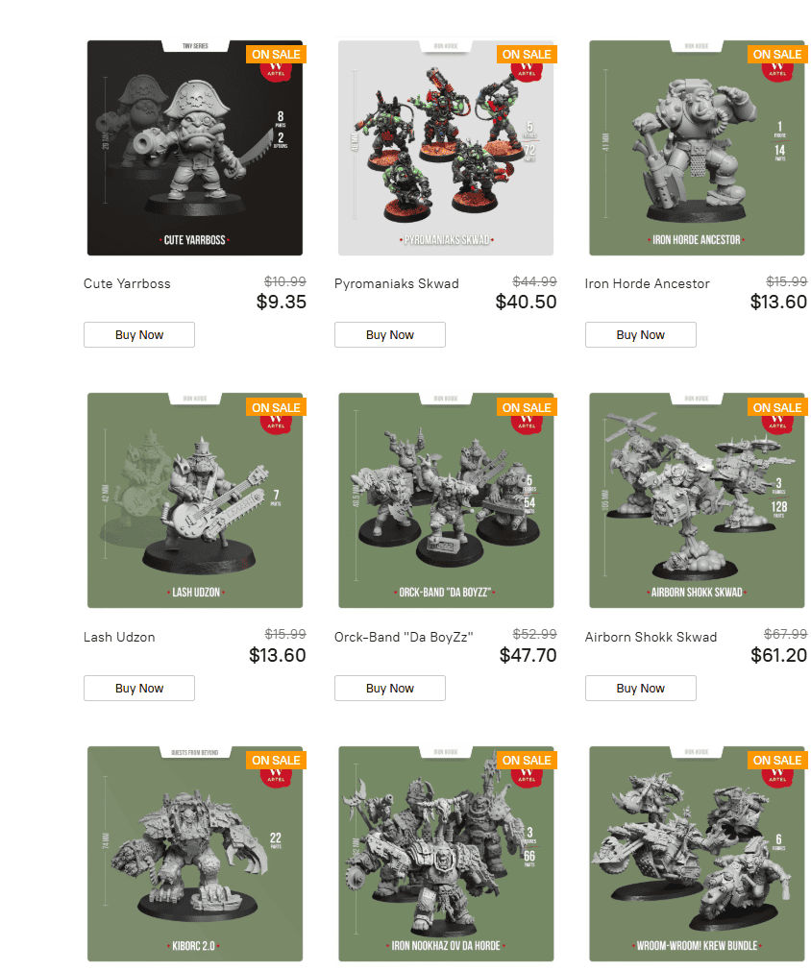811x971 pixels.
Task: Open the Iron Nookhaz Ov Da Horde image
Action: [446, 853]
